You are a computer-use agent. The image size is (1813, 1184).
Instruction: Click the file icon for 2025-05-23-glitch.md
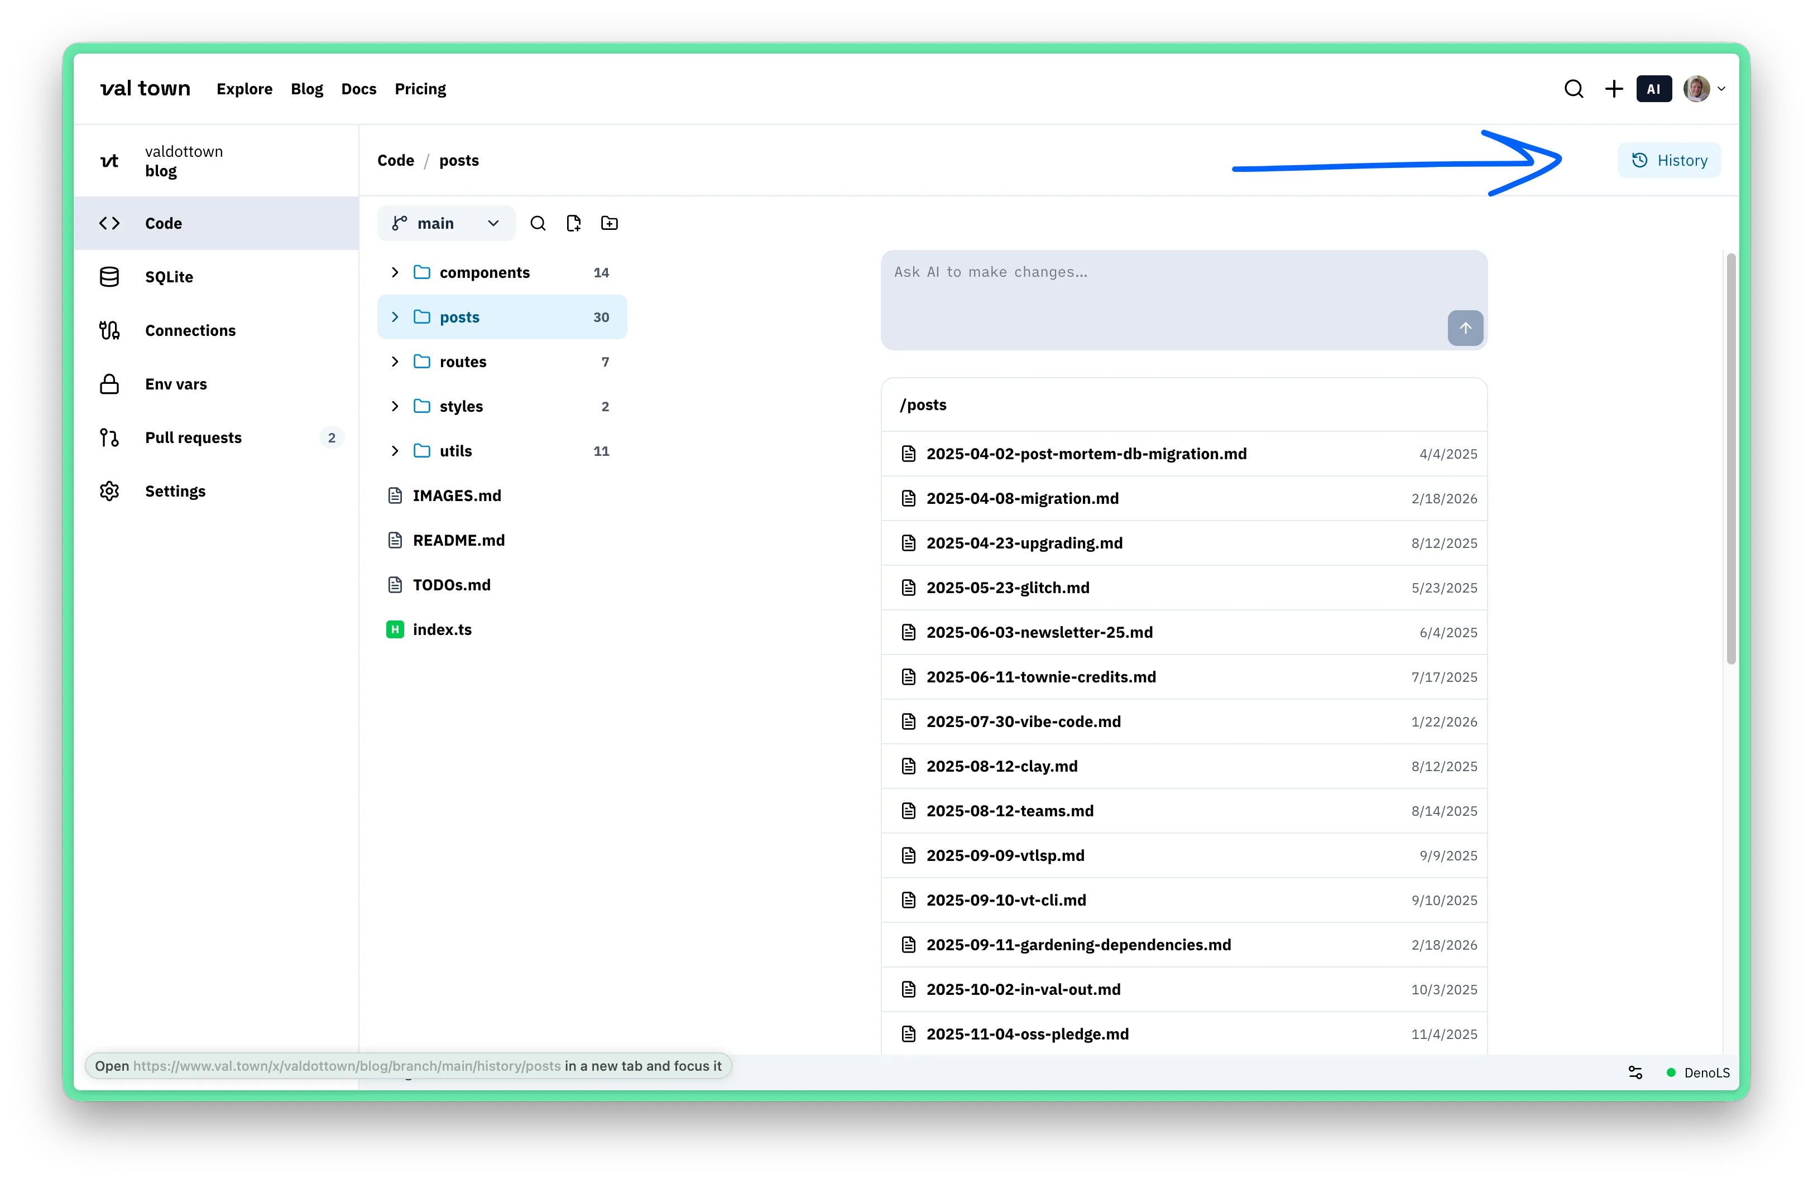[909, 588]
